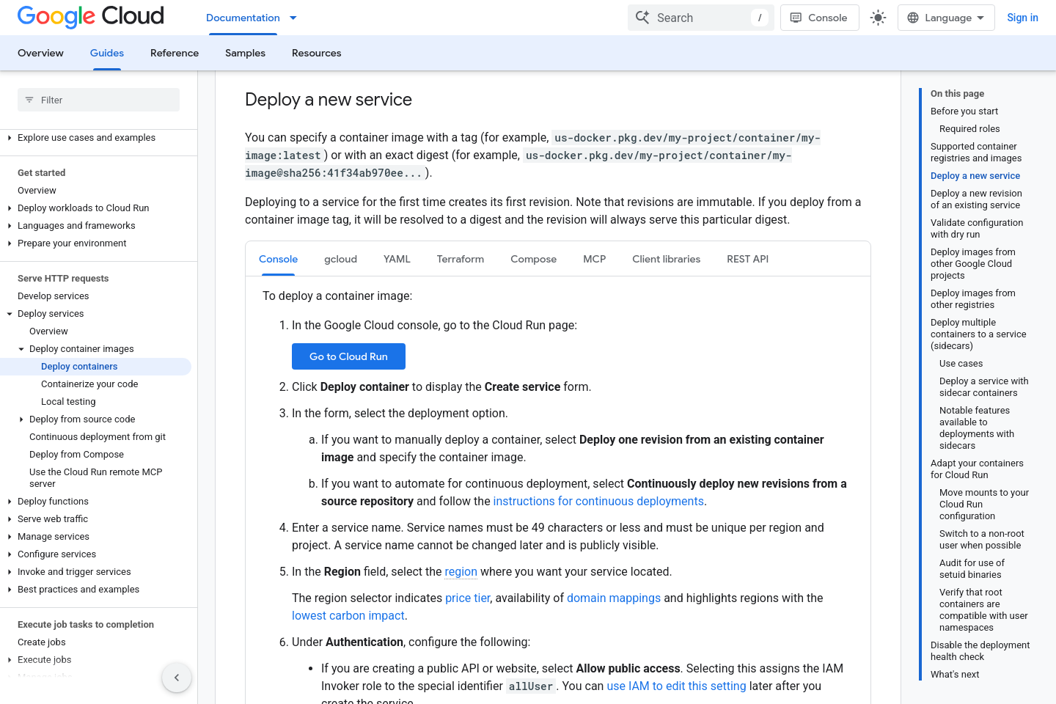
Task: Open Containerize your code page
Action: 89,384
